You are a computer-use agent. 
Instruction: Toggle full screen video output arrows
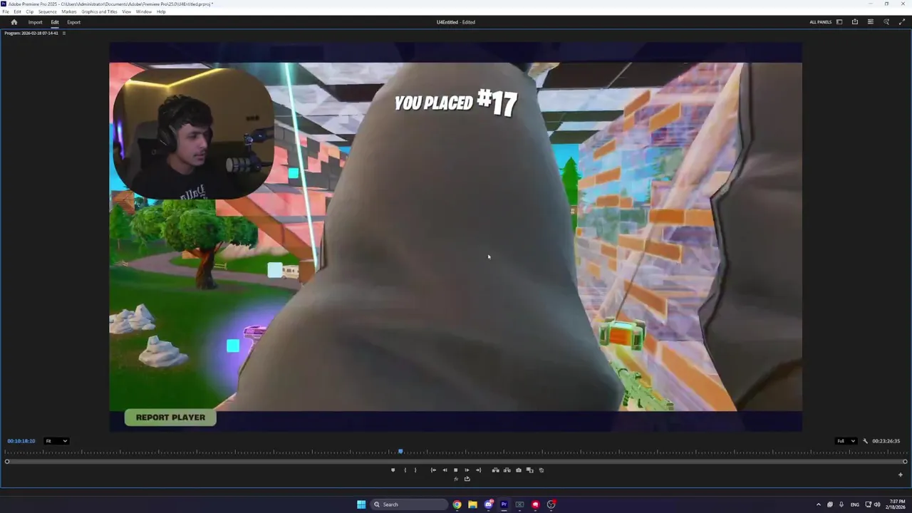tap(902, 22)
